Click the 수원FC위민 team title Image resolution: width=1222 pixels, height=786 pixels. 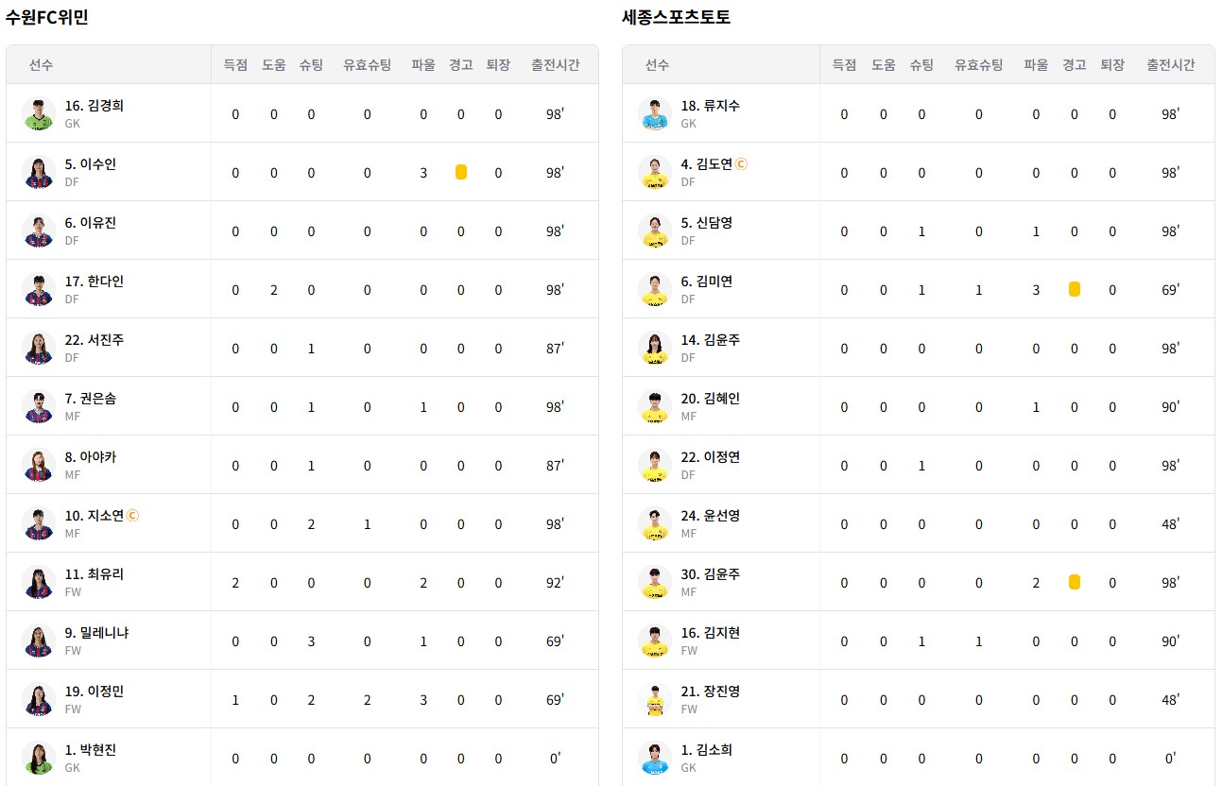point(47,17)
